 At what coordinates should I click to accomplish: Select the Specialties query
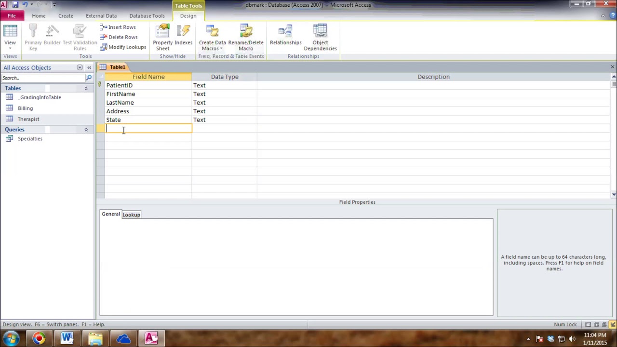[x=30, y=139]
